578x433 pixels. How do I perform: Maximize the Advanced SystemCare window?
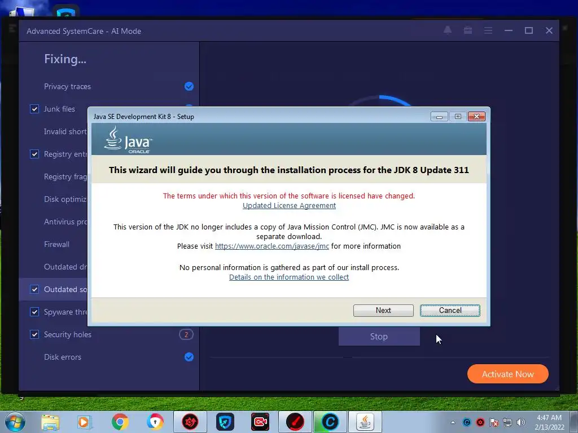528,30
